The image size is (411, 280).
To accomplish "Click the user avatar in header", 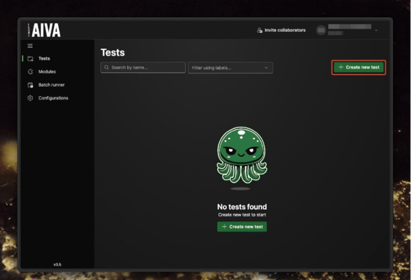I will click(321, 30).
